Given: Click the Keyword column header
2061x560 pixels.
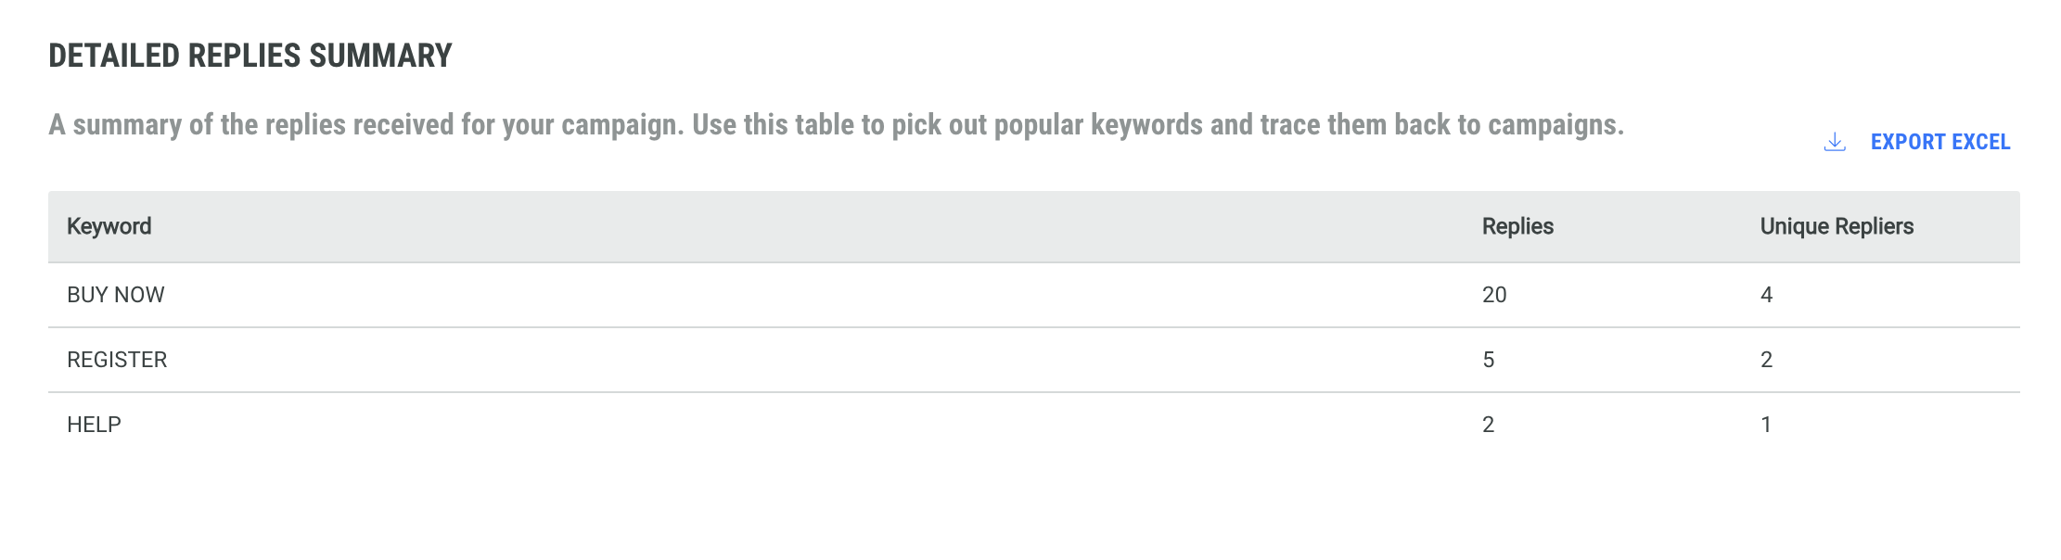Looking at the screenshot, I should tap(109, 226).
